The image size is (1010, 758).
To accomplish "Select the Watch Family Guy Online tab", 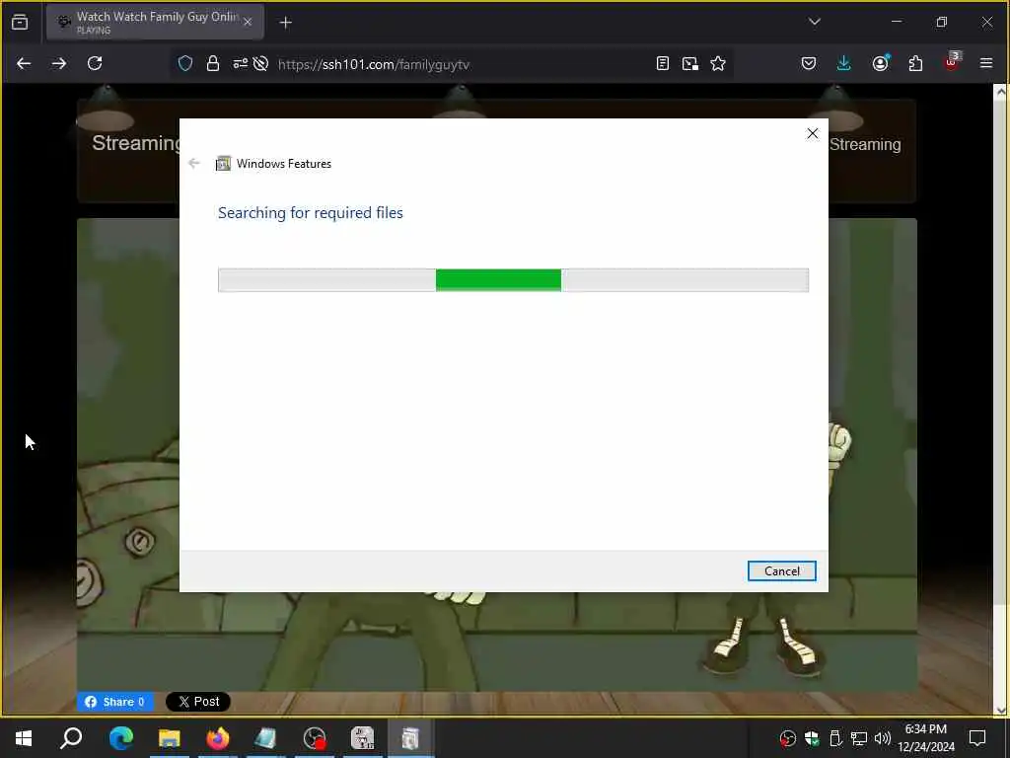I will pos(155,22).
